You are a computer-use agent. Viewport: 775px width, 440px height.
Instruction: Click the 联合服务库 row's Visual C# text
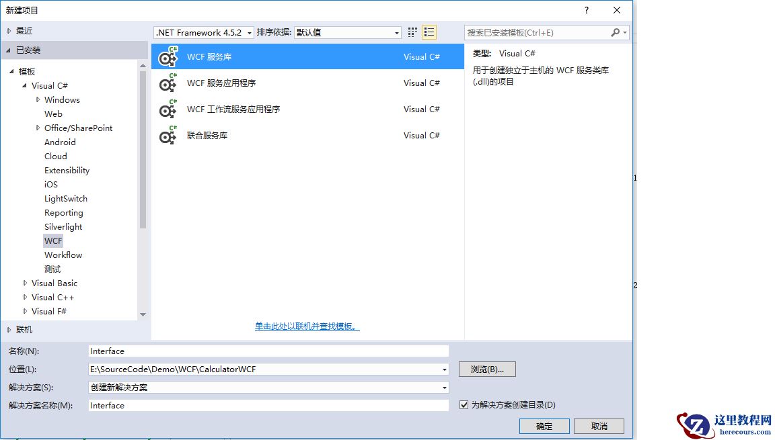(422, 135)
